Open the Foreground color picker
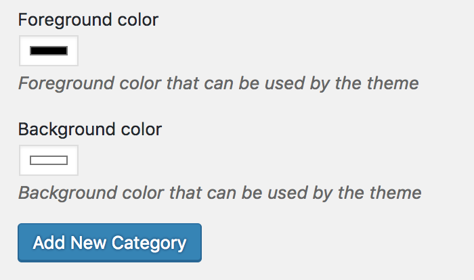Screen dimensions: 474x280 click(x=49, y=51)
